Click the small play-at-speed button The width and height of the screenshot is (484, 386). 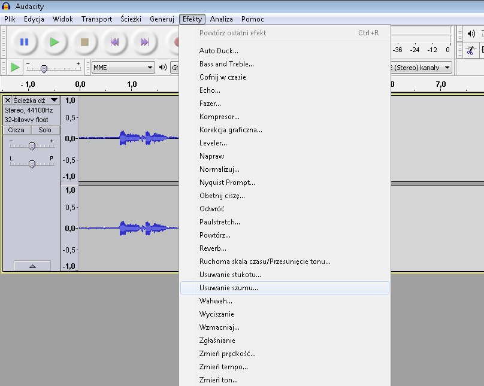pos(15,67)
